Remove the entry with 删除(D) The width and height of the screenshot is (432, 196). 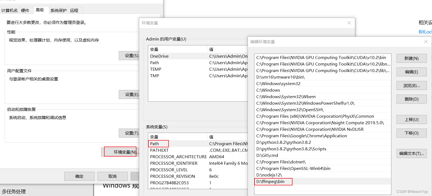tap(412, 99)
